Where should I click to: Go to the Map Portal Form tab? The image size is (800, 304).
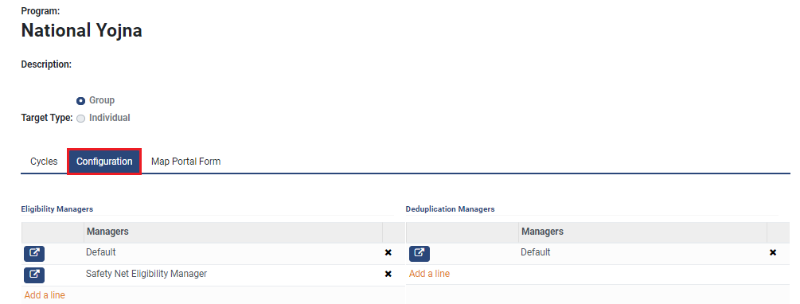[185, 162]
